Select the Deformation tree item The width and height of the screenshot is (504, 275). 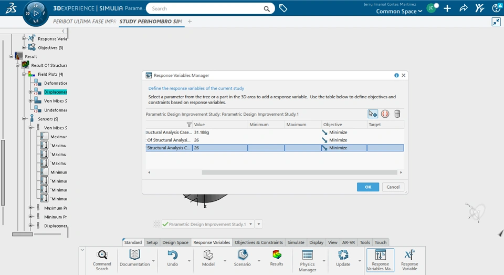pyautogui.click(x=55, y=83)
